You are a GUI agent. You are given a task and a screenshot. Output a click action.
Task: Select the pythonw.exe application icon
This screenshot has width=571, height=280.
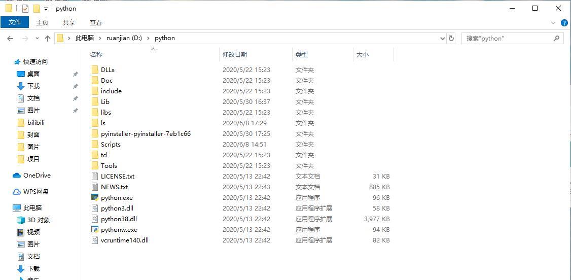pos(95,230)
